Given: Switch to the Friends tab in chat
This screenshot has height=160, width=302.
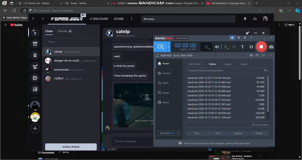Looking at the screenshot, I should [64, 31].
